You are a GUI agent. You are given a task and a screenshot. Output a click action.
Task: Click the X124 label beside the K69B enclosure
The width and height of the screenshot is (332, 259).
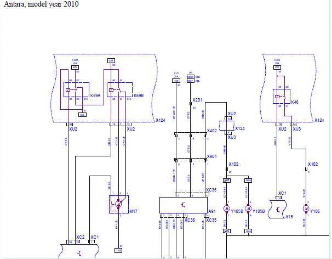(161, 120)
